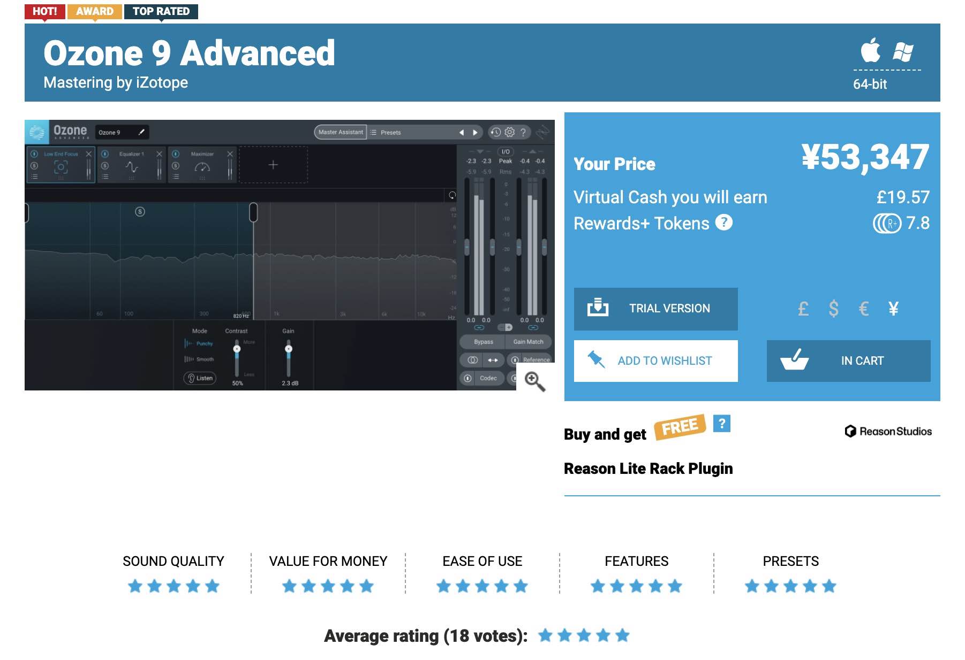Switch currency to British pound symbol
The image size is (965, 660).
[803, 309]
